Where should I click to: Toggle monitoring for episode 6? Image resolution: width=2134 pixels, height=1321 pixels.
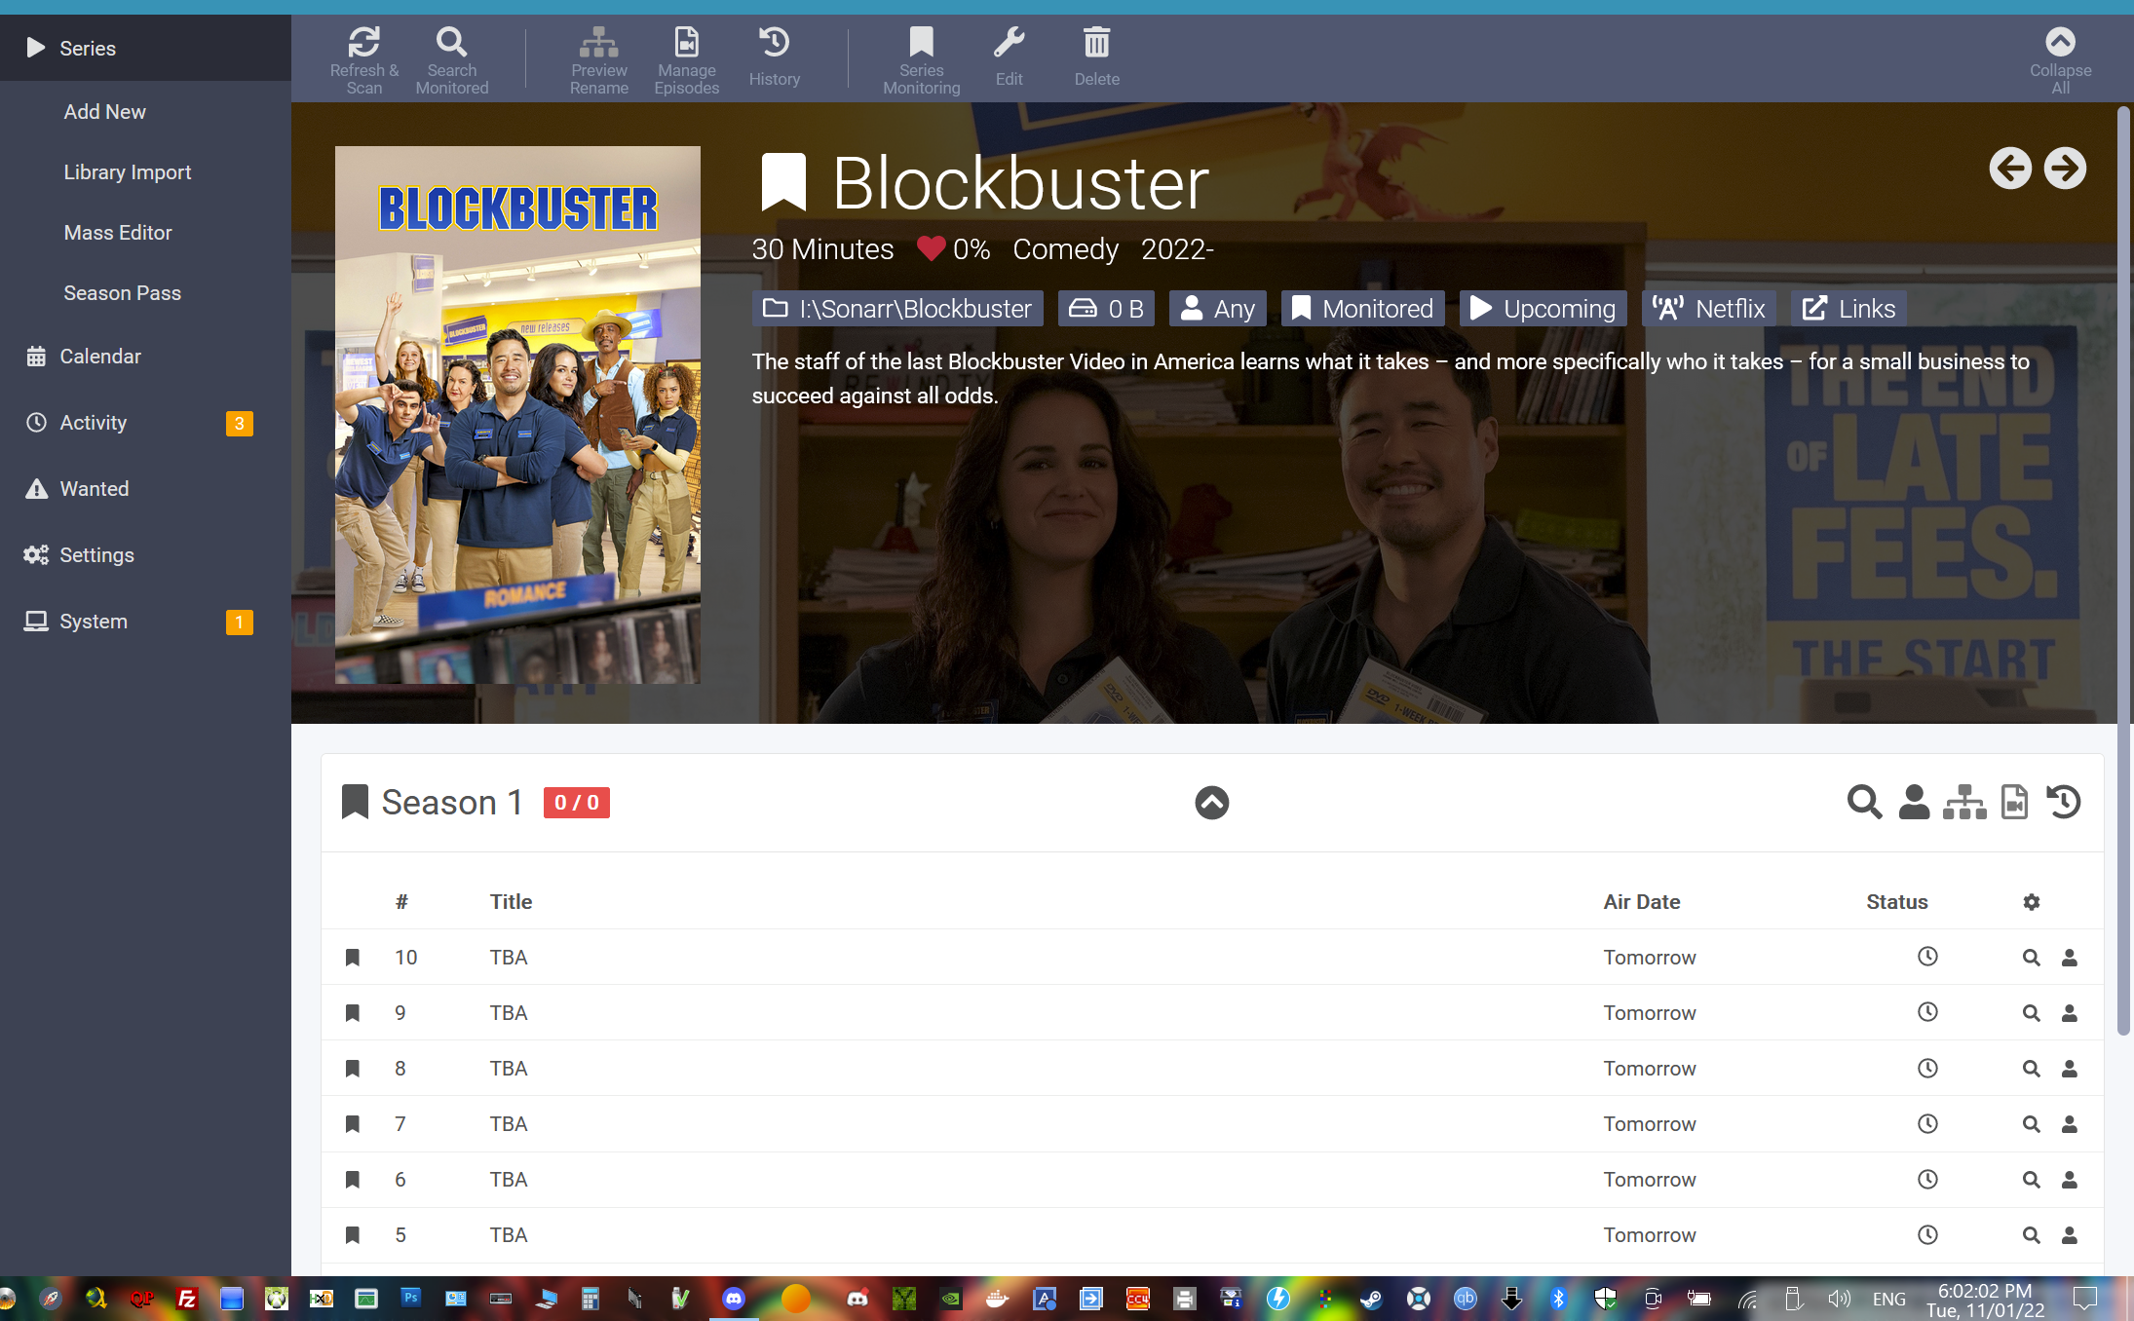(x=353, y=1180)
